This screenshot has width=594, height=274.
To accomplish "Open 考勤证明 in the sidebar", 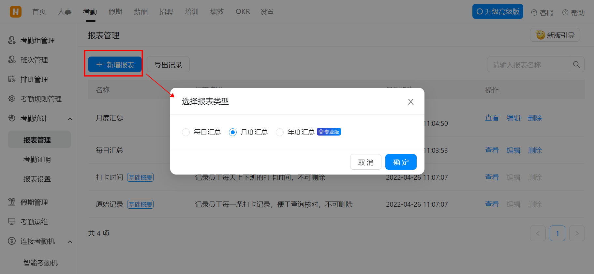I will tap(37, 160).
